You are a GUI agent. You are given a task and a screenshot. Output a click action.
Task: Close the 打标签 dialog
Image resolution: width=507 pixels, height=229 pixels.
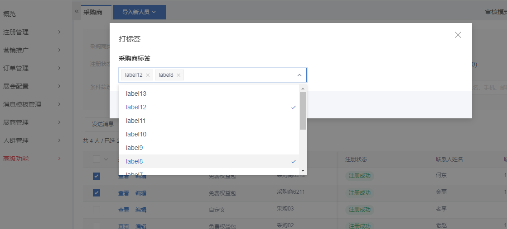458,35
